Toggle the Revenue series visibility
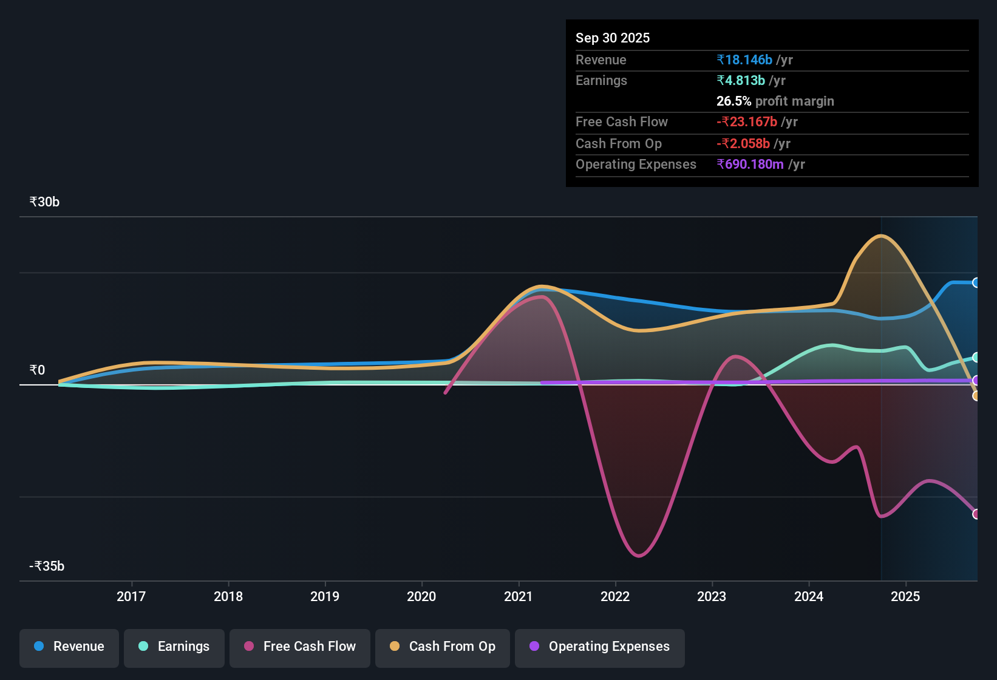This screenshot has height=680, width=997. click(69, 647)
